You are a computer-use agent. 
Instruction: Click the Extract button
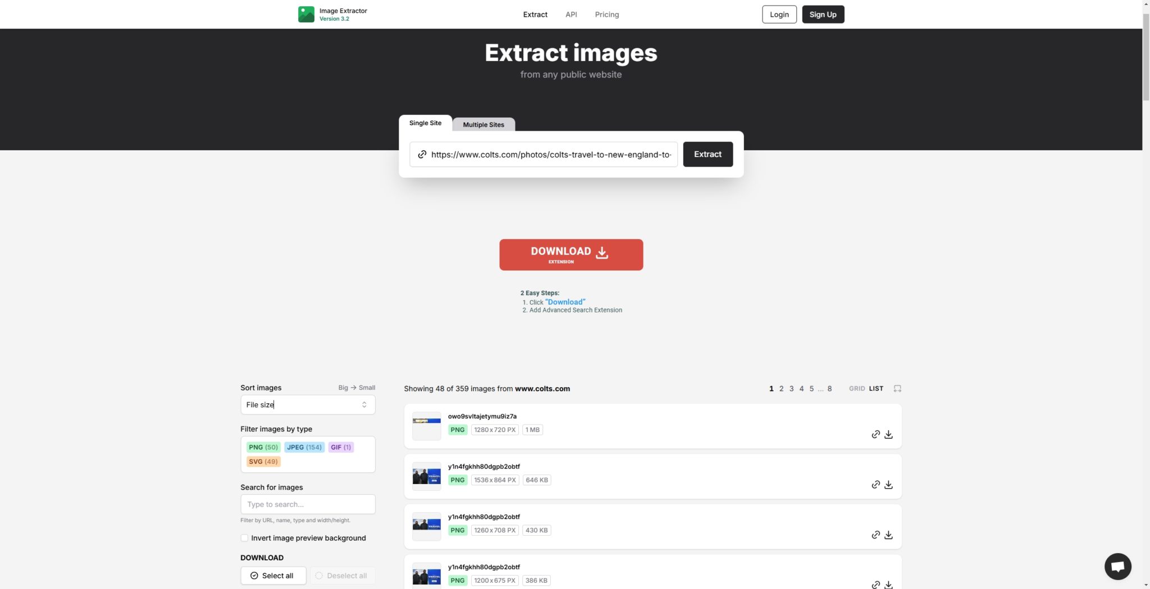pyautogui.click(x=707, y=154)
